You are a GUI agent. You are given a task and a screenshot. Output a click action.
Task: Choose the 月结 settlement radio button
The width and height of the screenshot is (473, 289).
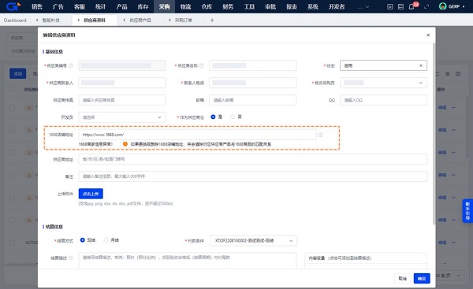point(106,240)
